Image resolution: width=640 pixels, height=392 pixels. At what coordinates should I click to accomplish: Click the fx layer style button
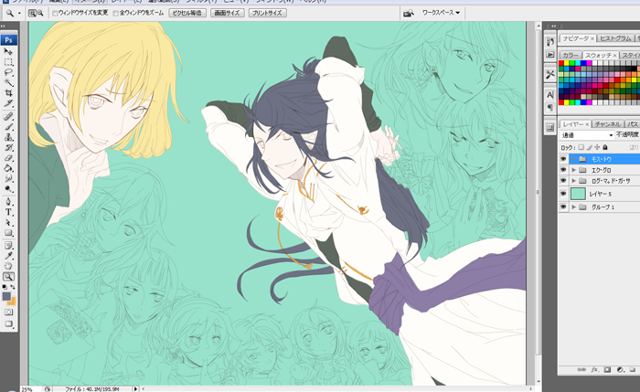pos(594,369)
